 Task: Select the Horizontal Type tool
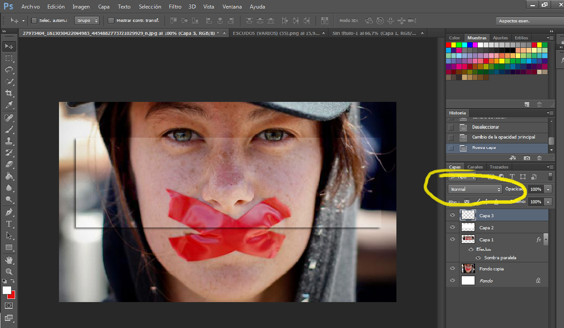[9, 223]
